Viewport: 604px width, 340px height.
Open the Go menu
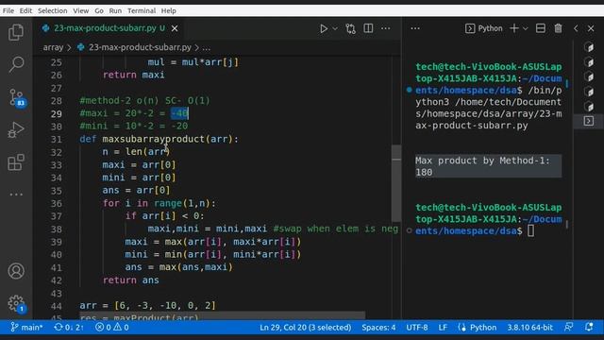click(x=99, y=10)
